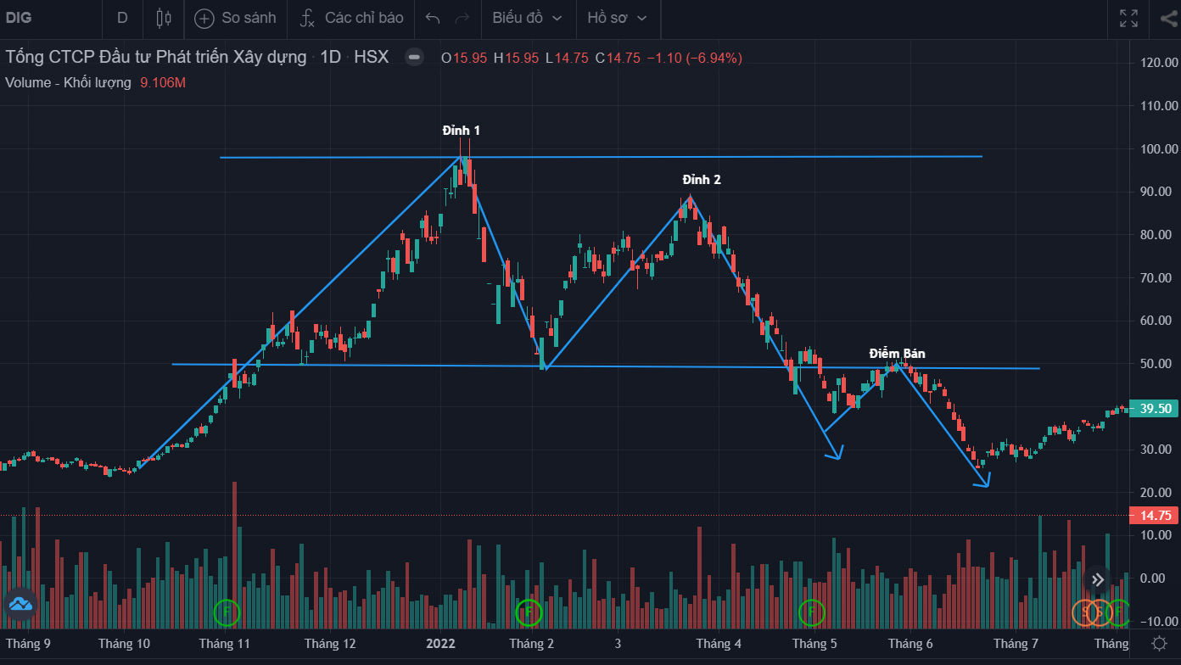Expand the Hồ sơ dropdown

tap(617, 18)
